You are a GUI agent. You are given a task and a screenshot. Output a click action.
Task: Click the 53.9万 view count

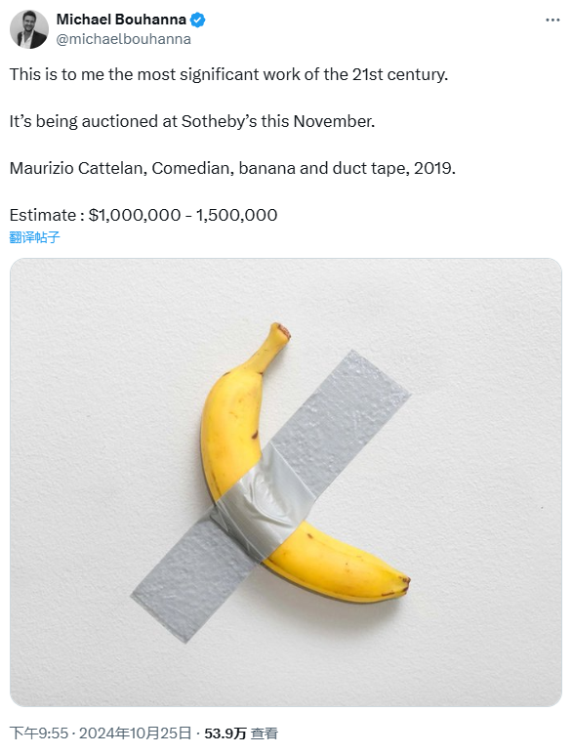tap(225, 733)
